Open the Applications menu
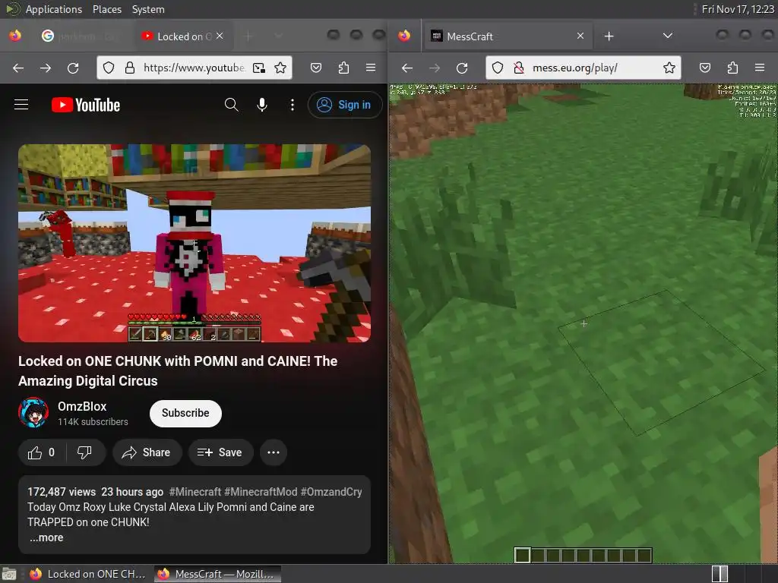 pyautogui.click(x=54, y=9)
